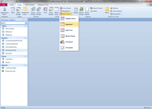Screen dimensions: 152x109
Task: Choose Datasheet from More Forms
Action: [69, 24]
